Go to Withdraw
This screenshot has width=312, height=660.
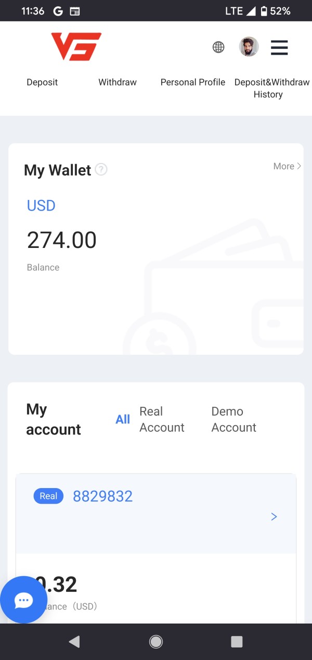tap(118, 82)
